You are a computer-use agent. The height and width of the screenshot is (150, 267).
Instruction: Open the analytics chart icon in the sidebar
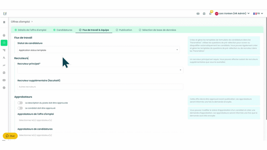click(x=4, y=65)
